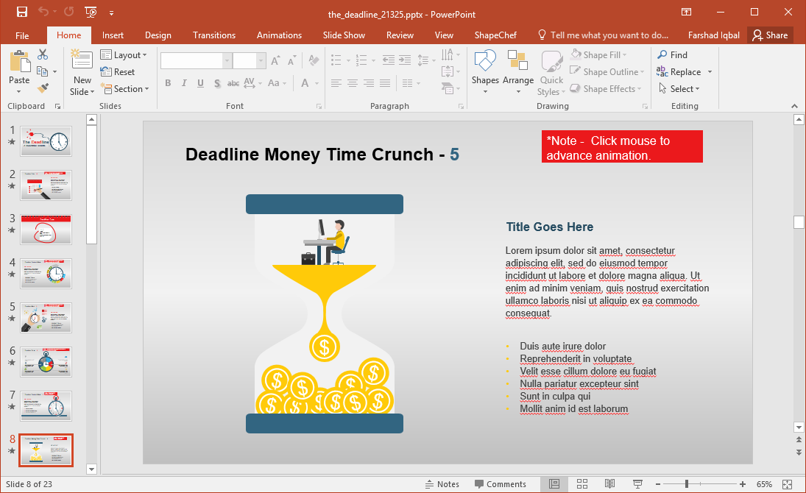Image resolution: width=806 pixels, height=493 pixels.
Task: Open the Transitions tab
Action: [213, 35]
